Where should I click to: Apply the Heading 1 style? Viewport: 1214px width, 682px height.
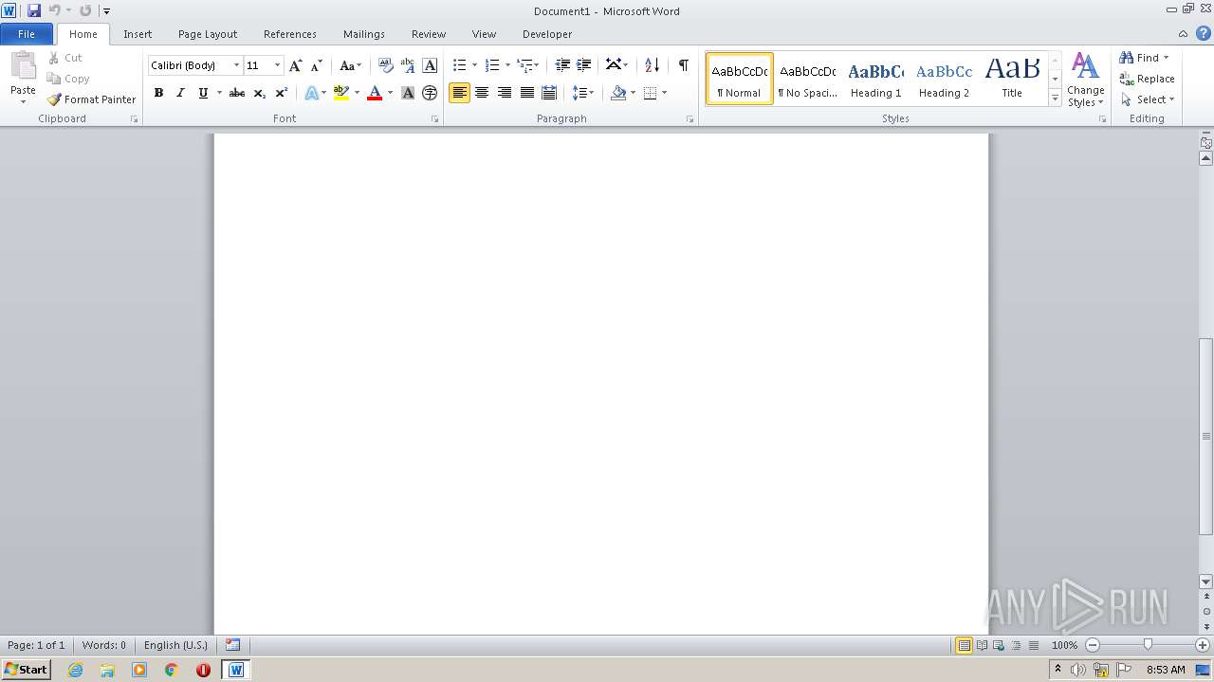(875, 79)
